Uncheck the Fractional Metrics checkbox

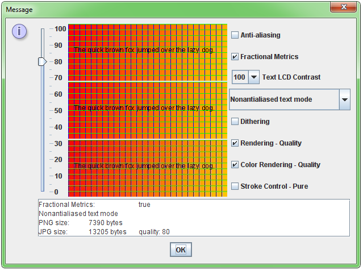[x=235, y=57]
